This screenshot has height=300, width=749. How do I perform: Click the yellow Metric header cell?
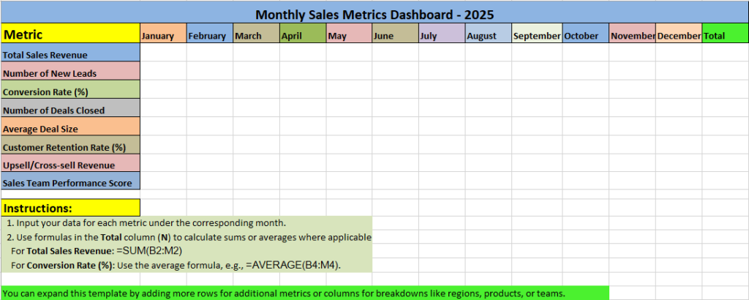[70, 34]
